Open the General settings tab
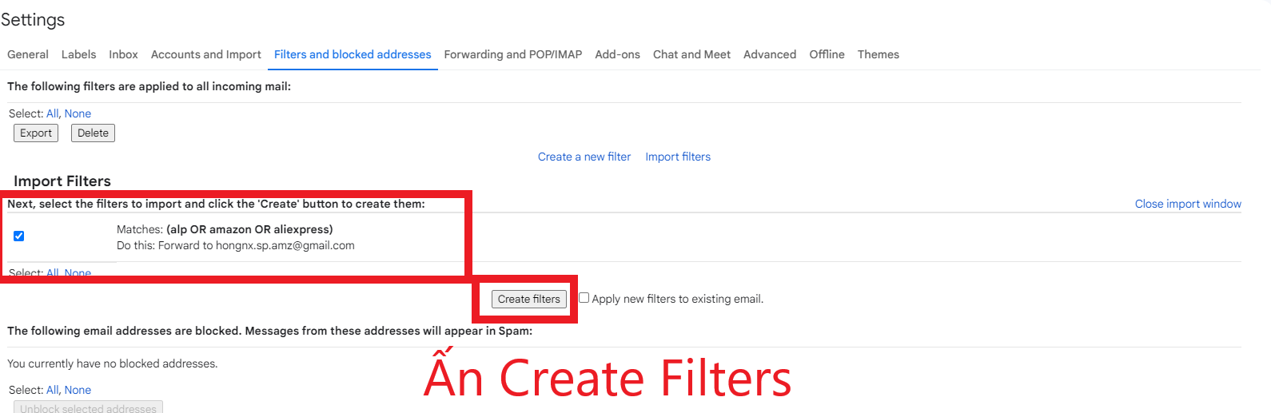This screenshot has height=413, width=1271. (28, 54)
